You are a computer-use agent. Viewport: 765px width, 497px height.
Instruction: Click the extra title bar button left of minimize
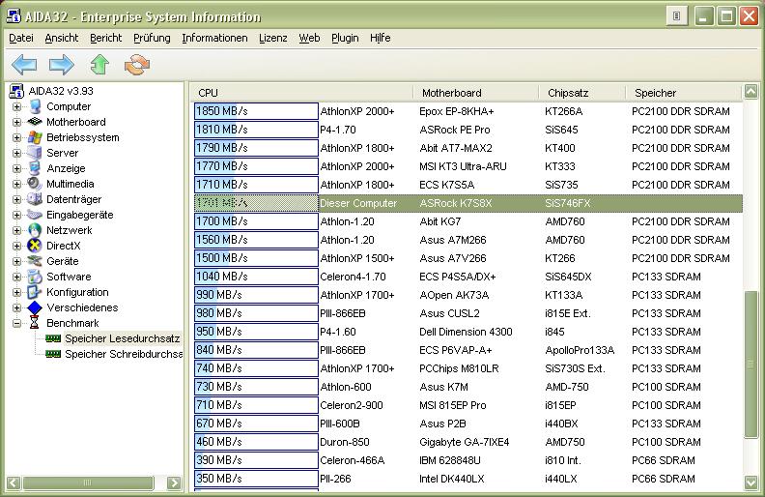676,16
